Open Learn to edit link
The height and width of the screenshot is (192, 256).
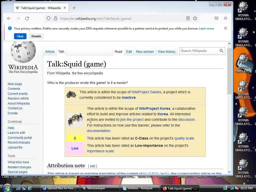[16, 133]
